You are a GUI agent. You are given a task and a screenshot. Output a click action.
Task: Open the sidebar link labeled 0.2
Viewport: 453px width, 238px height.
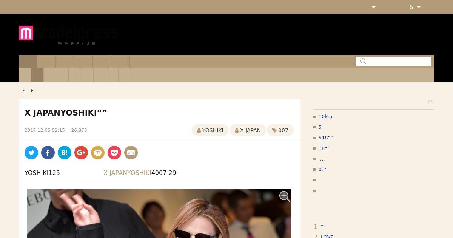(322, 170)
